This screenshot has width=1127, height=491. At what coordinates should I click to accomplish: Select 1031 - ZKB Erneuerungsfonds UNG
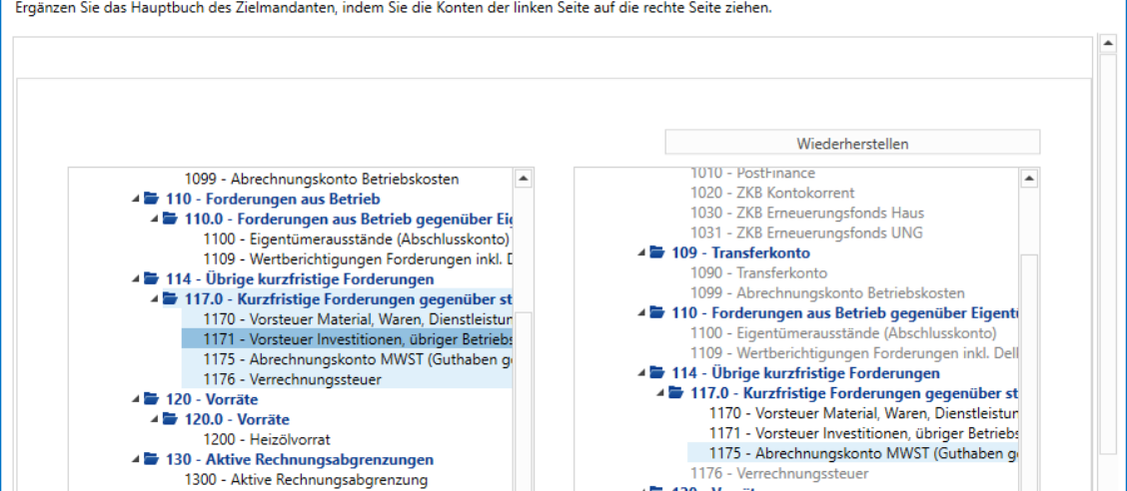coord(806,234)
